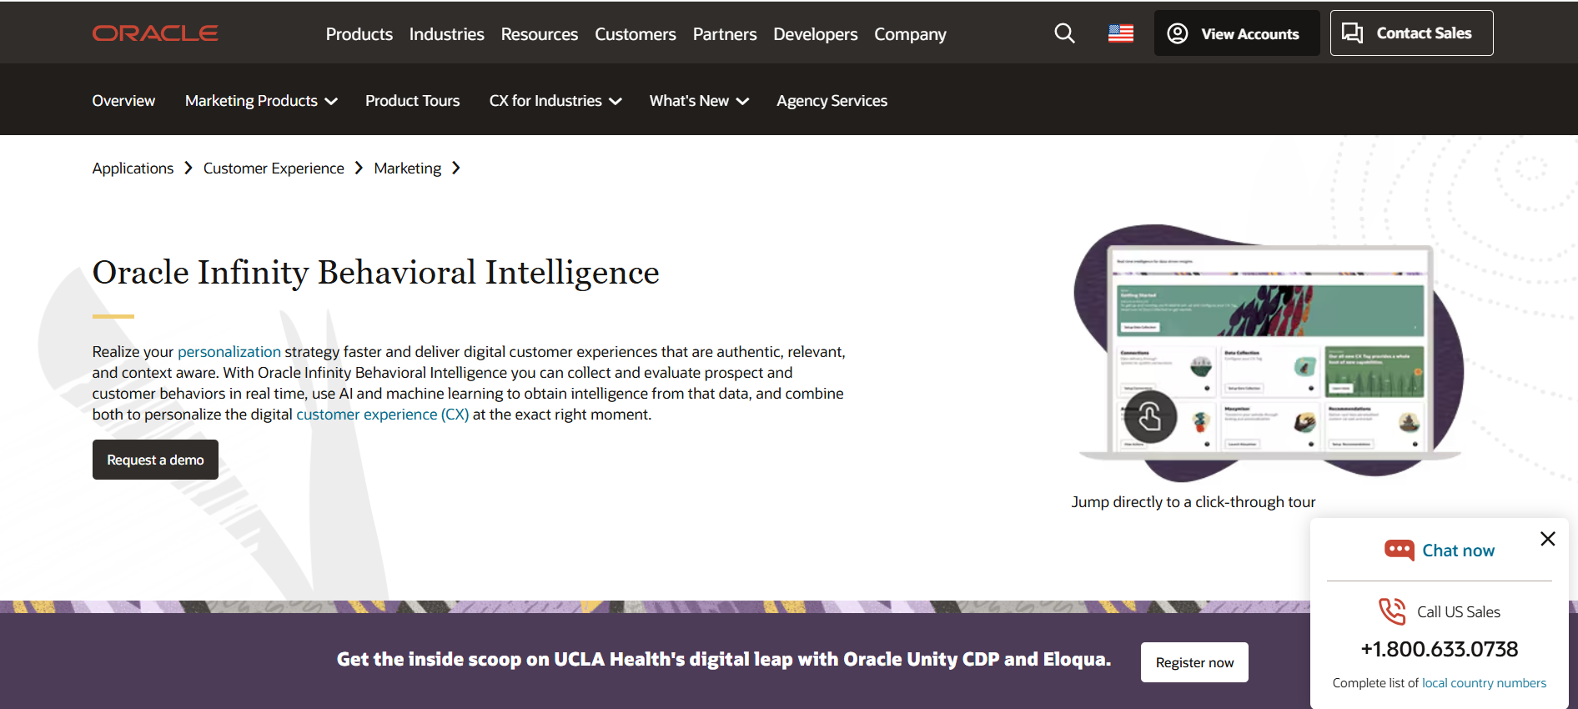Follow the personalization link
This screenshot has width=1578, height=709.
point(229,352)
